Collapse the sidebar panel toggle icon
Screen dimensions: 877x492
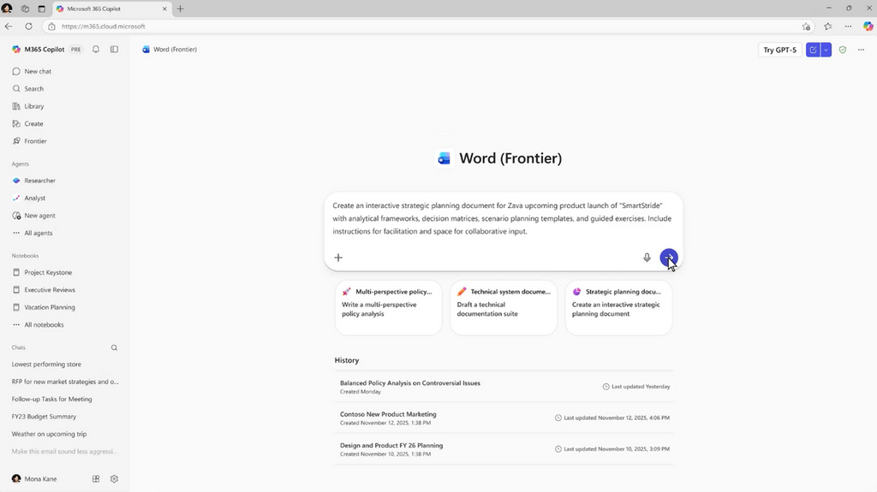[114, 50]
